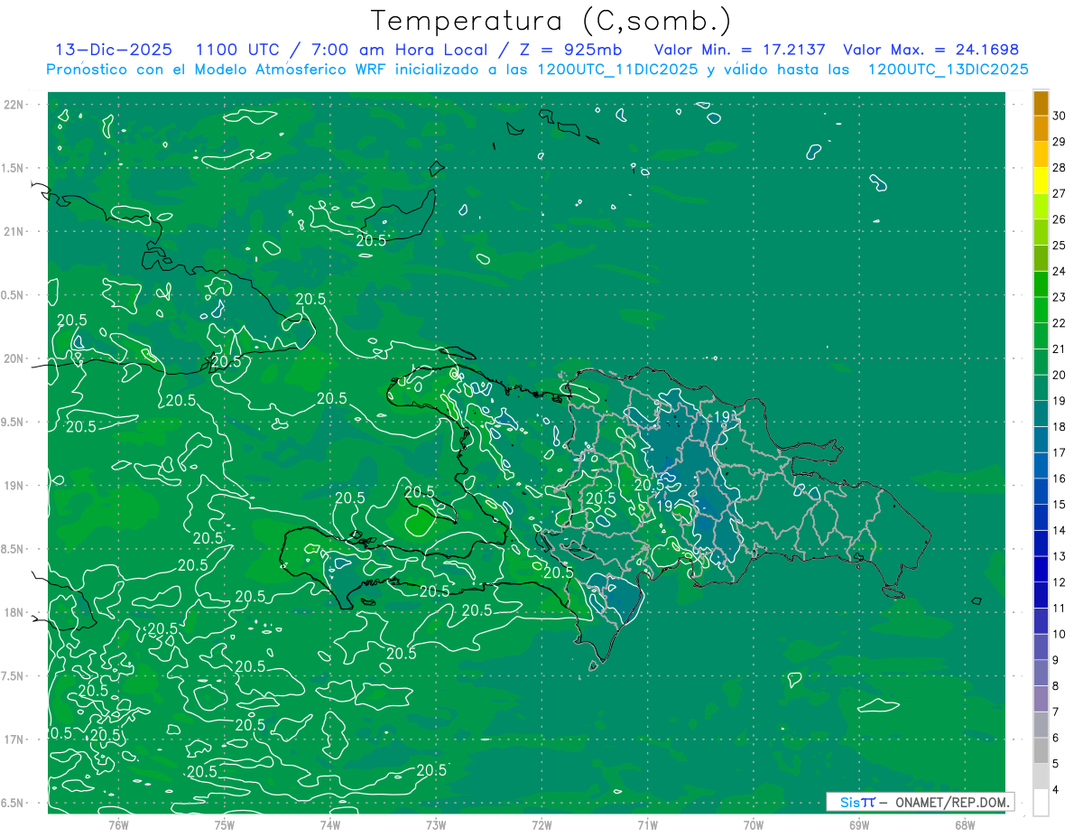The image size is (1083, 837).
Task: Click the '12' label on the color scale
Action: [1060, 582]
